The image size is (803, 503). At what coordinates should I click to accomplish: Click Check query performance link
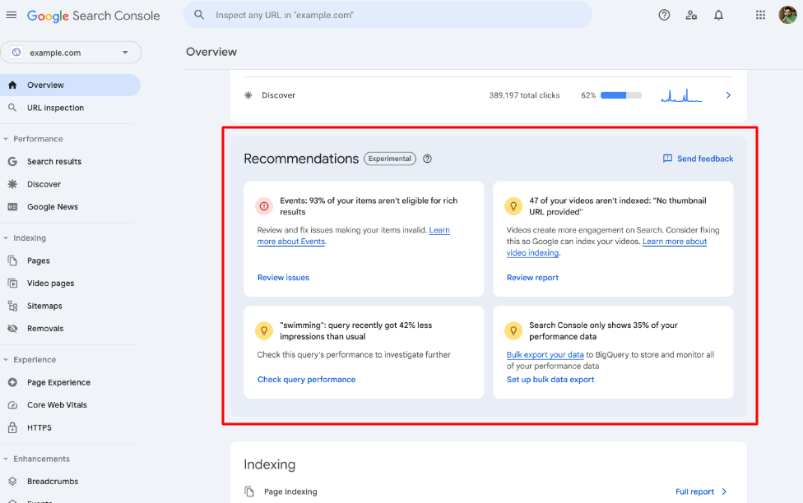click(306, 379)
